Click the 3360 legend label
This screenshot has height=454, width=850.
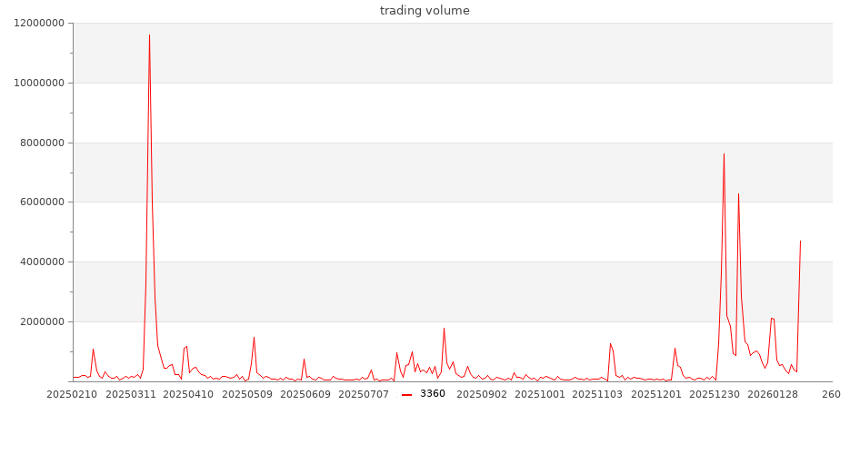click(433, 394)
